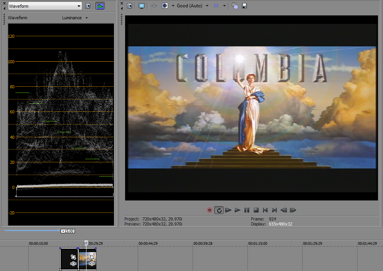Open the Luminance mode dropdown arrow
This screenshot has width=383, height=271.
(x=86, y=18)
